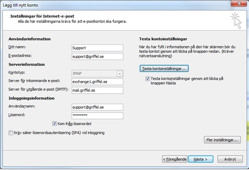Toggle Kom ihåg lösenordet checkbox
249x170 pixels.
coord(54,124)
